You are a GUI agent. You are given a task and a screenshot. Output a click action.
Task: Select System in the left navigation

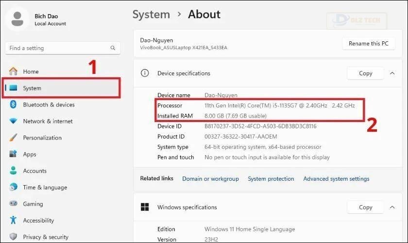coord(32,88)
